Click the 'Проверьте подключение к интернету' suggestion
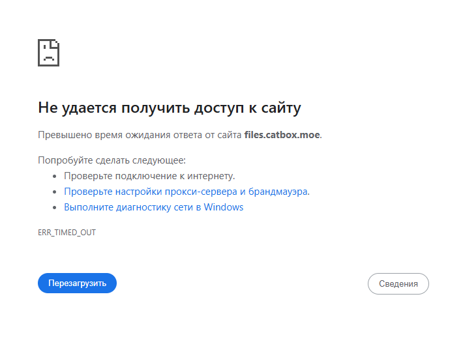The image size is (463, 346). coord(149,176)
